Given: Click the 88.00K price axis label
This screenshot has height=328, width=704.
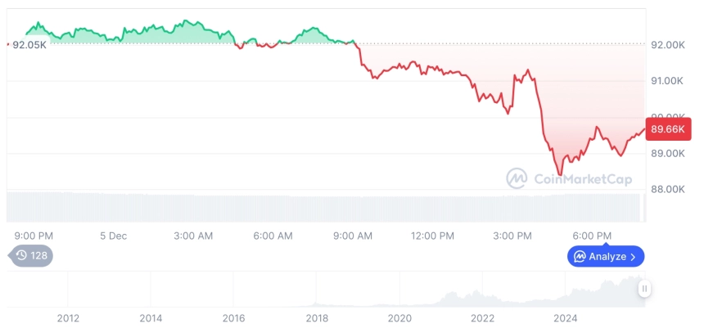Looking at the screenshot, I should pos(667,189).
